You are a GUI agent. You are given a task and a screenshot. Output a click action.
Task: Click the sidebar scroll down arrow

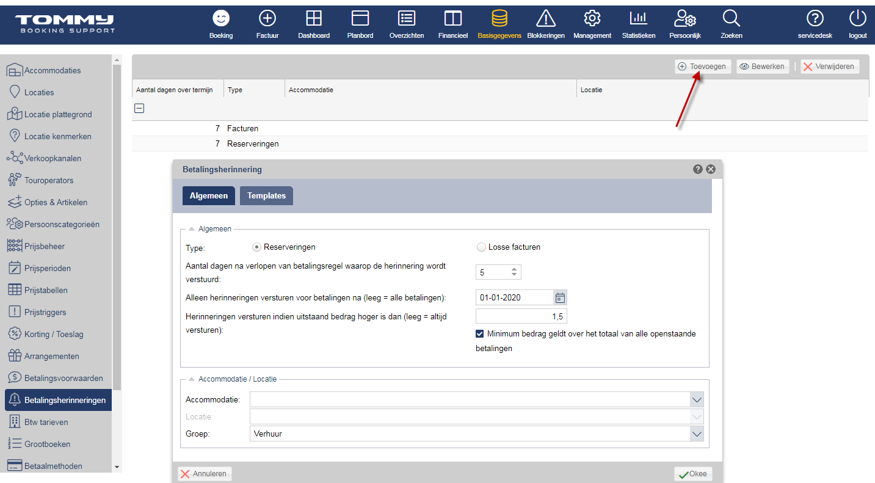pyautogui.click(x=117, y=467)
